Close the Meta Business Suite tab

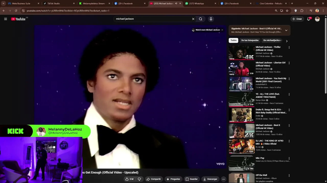pos(39,4)
